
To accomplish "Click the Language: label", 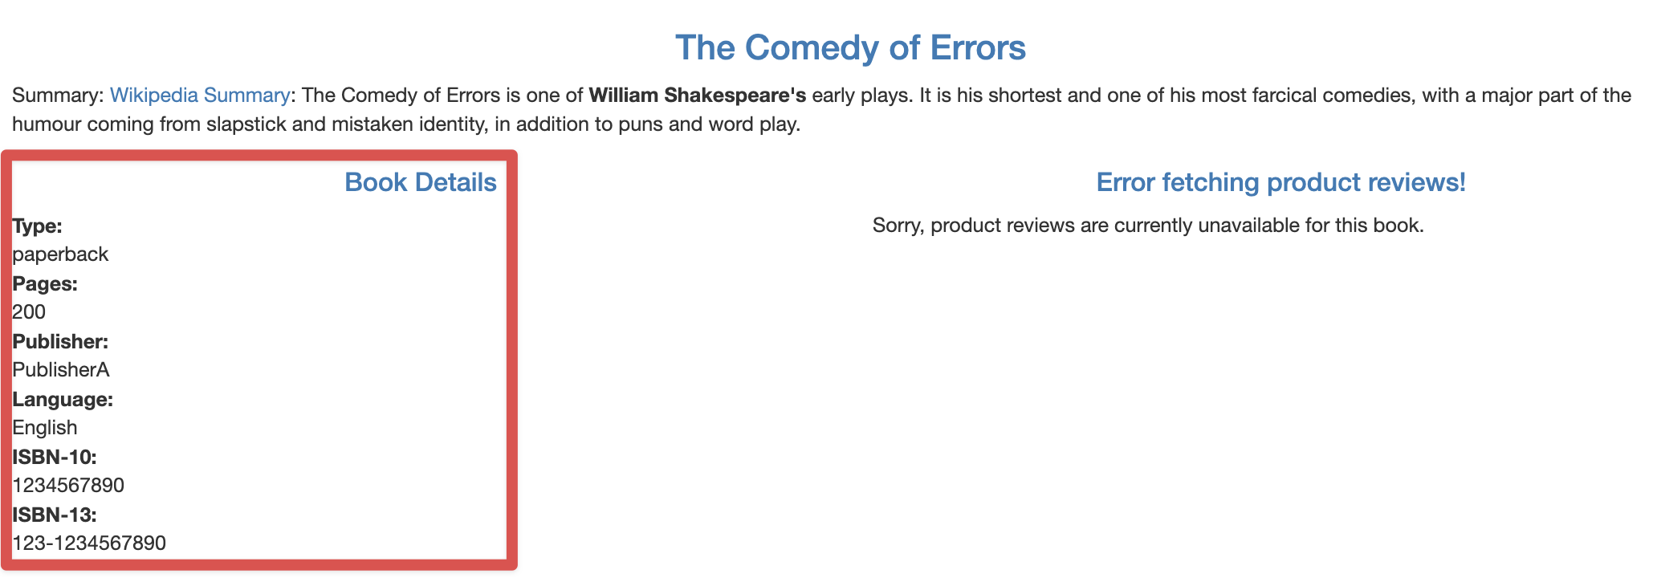I will (63, 400).
